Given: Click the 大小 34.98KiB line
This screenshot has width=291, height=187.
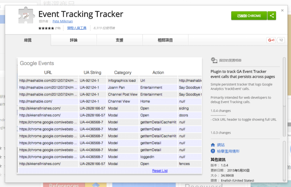Looking at the screenshot, I should [222, 175].
